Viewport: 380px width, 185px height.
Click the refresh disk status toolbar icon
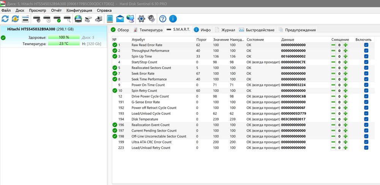pos(5,19)
